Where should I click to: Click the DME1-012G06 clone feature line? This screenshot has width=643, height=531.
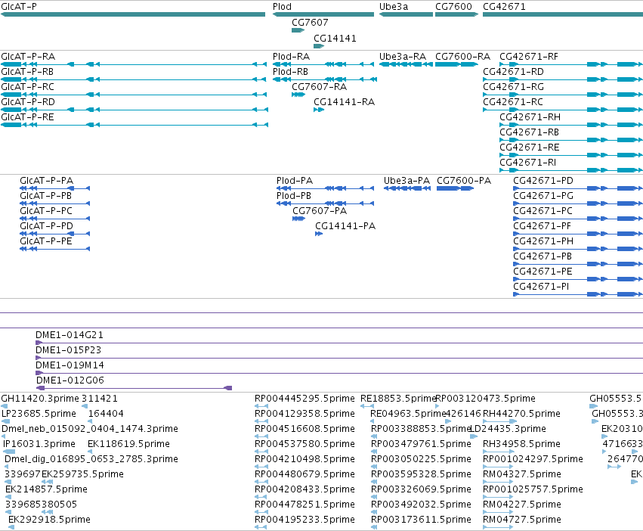point(134,388)
